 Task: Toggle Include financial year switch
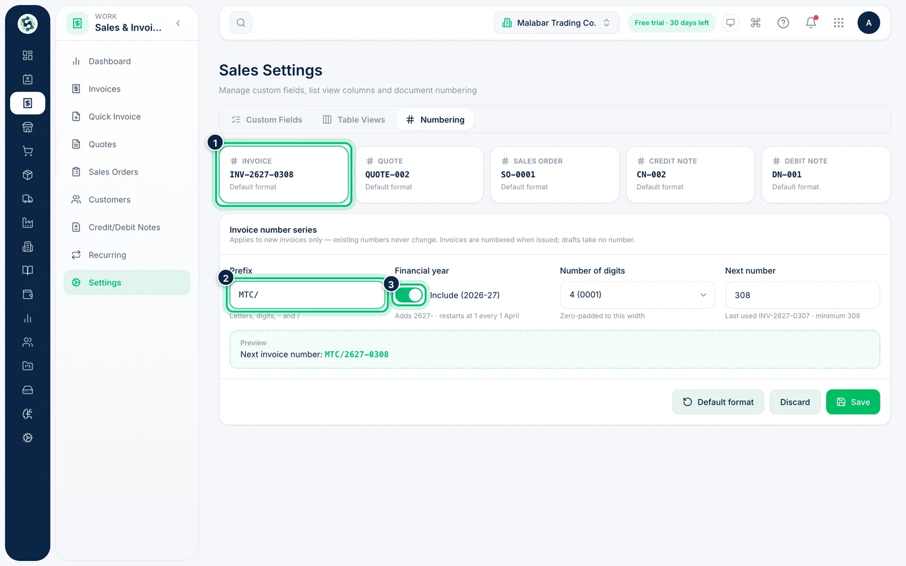(x=409, y=295)
